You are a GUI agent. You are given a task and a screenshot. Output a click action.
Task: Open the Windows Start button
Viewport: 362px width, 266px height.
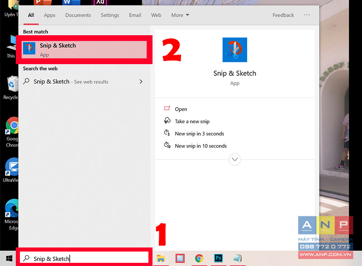[x=9, y=258]
